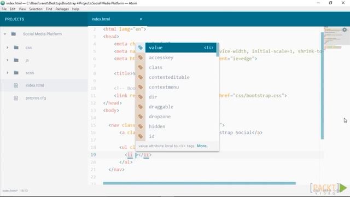Click line number 21 in the gutter
Viewport: 350px width, 197px height.
coord(93,170)
